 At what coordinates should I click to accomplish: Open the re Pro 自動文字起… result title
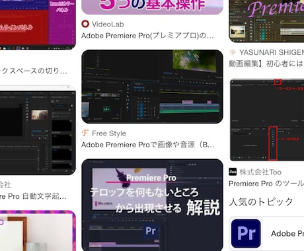33,196
